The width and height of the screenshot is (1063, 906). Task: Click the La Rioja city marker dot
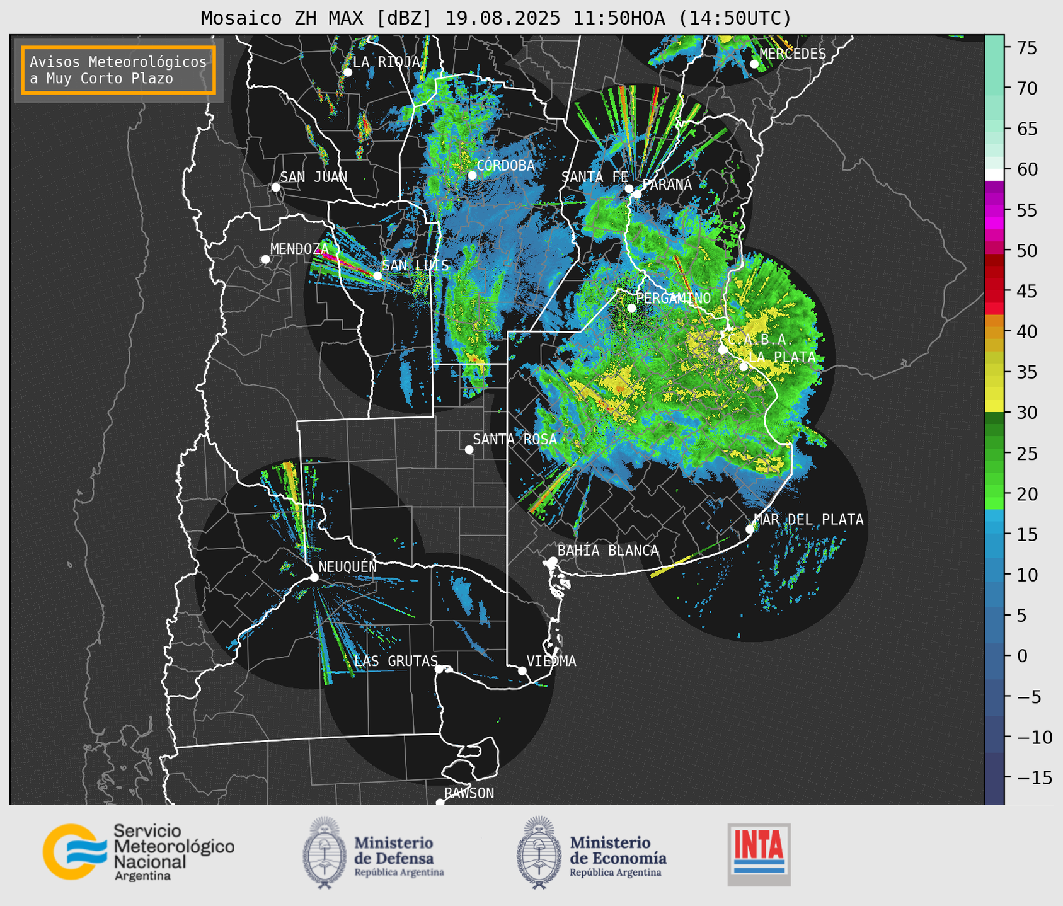pyautogui.click(x=347, y=72)
